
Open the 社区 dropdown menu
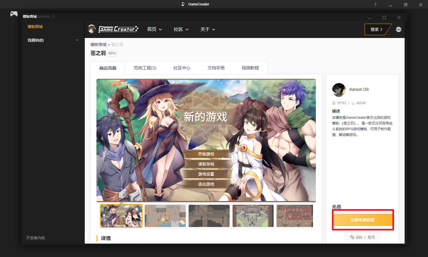(x=181, y=29)
